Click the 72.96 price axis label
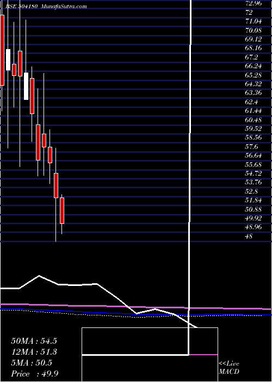Viewport: 272px width, 382px height. point(254,3)
